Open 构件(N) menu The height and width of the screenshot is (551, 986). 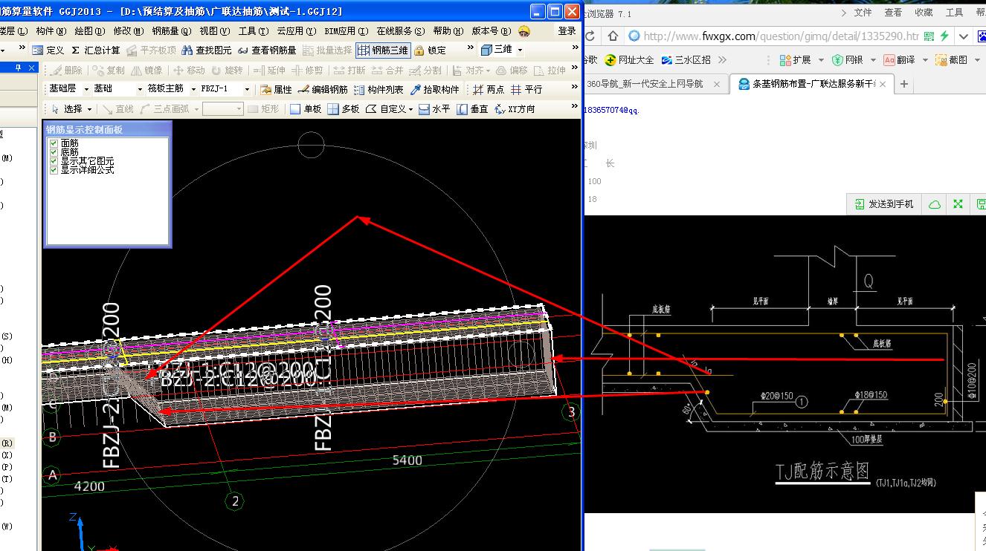click(x=51, y=31)
